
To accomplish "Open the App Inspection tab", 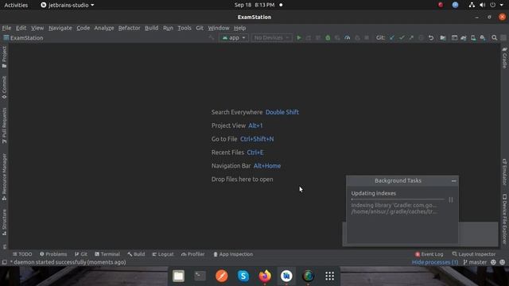I will (233, 254).
